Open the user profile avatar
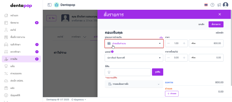The image size is (232, 102). tap(225, 5)
